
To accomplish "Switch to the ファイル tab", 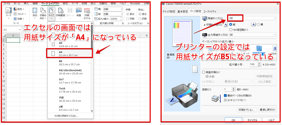I will [x=7, y=3].
